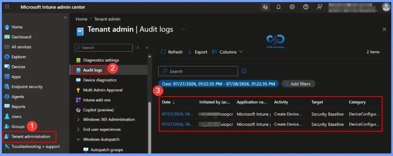Click the Tenant admin breadcrumb link

(107, 19)
